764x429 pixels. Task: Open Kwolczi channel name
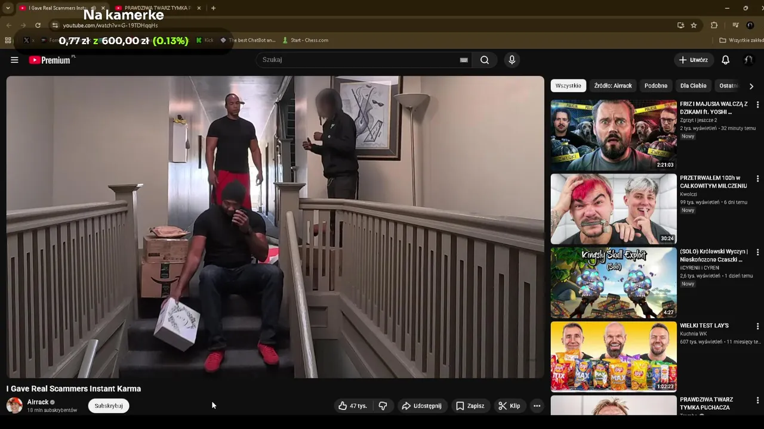(688, 194)
